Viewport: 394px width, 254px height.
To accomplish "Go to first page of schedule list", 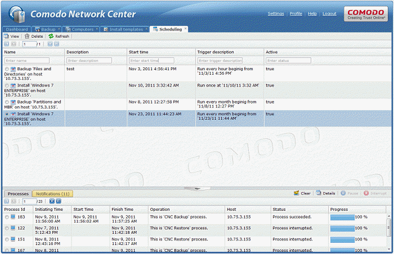I will (7, 44).
